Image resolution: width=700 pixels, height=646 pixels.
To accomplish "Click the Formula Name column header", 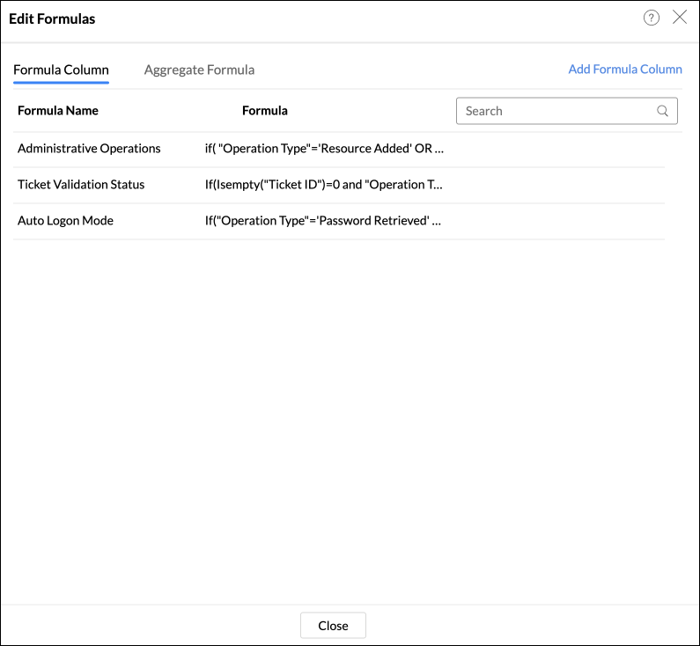I will 58,111.
